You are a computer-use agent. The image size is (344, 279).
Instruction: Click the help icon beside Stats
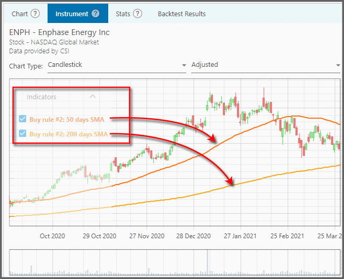tap(137, 14)
